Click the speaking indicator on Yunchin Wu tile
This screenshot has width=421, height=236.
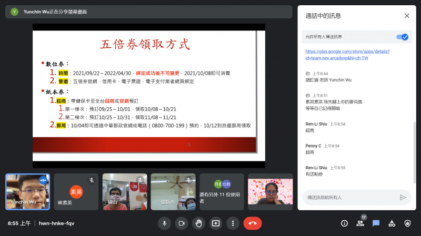pyautogui.click(x=43, y=180)
